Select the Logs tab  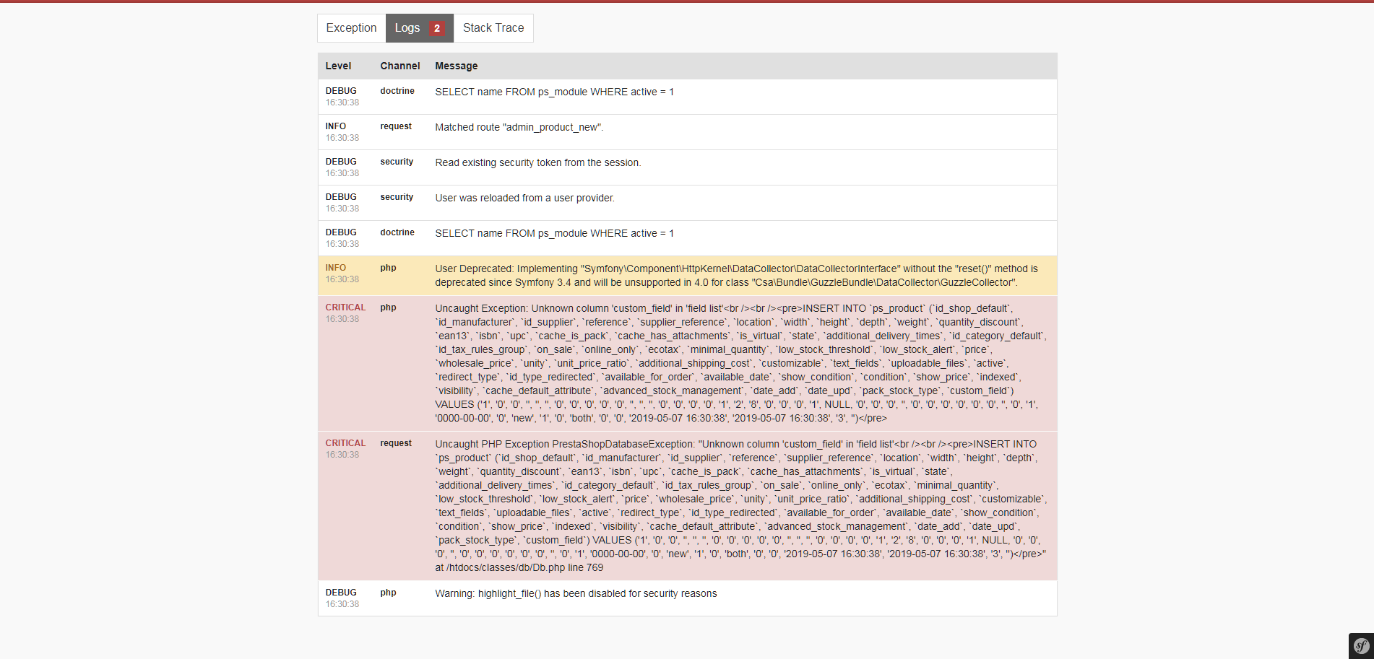pyautogui.click(x=419, y=28)
